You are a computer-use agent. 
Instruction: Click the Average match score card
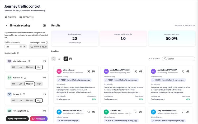point(172,38)
